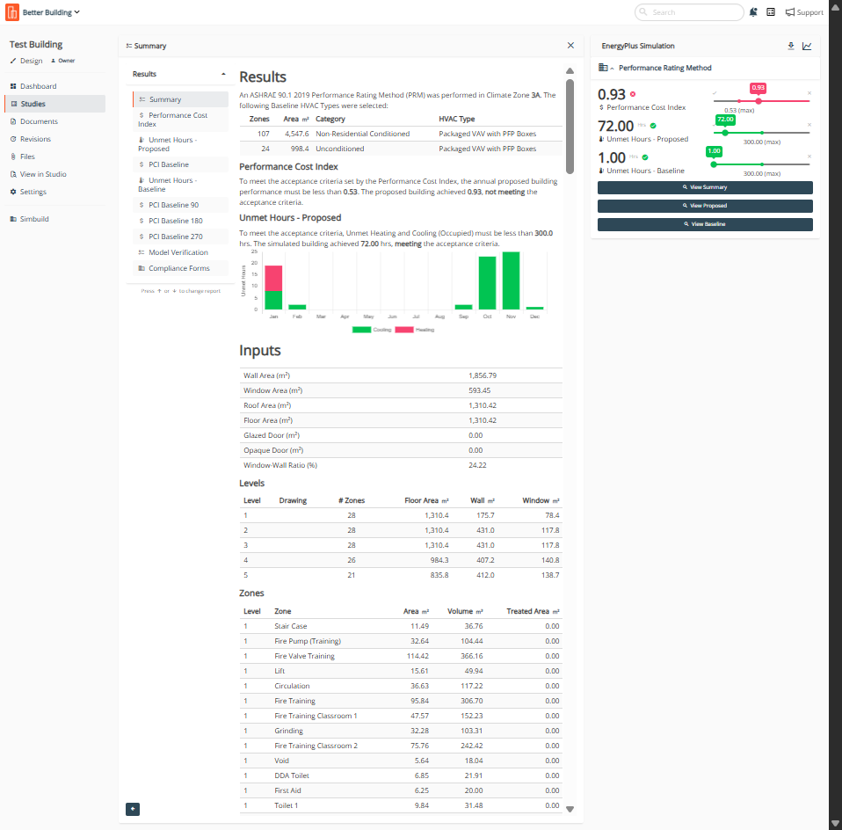This screenshot has height=830, width=842.
Task: Open PCI Baseline report
Action: (x=180, y=164)
